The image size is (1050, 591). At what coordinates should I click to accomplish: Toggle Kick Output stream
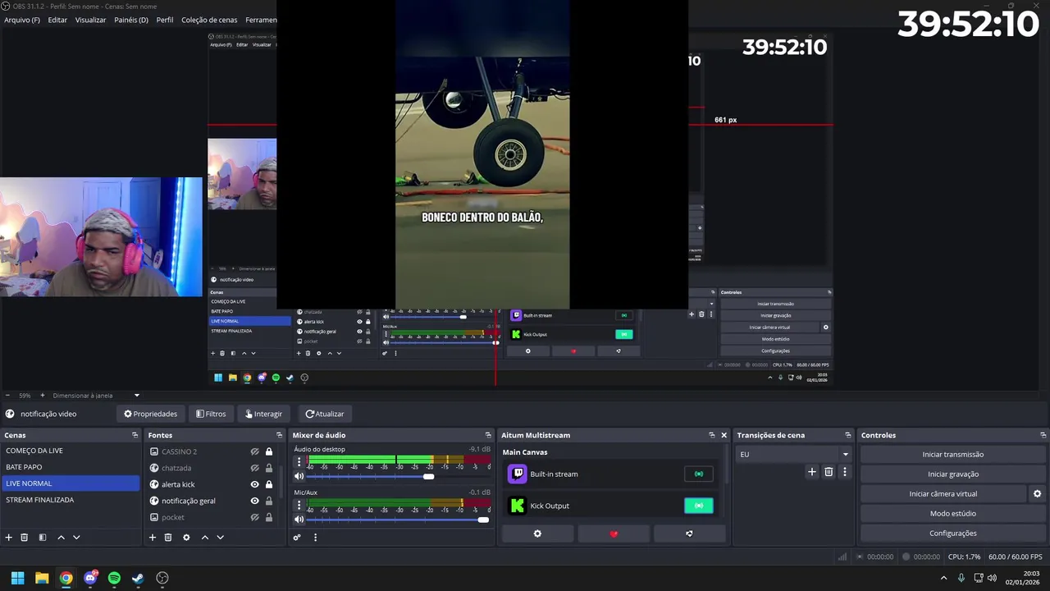click(699, 506)
